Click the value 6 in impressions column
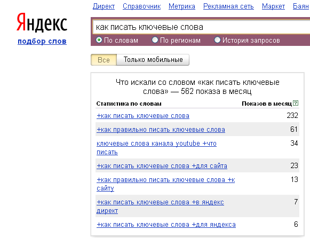This screenshot has width=310, height=238. [296, 224]
